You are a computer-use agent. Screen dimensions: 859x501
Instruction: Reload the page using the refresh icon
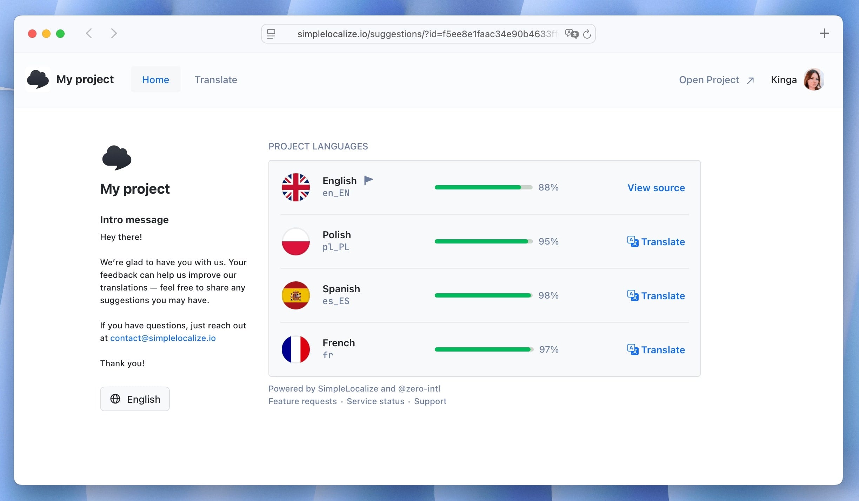(587, 34)
